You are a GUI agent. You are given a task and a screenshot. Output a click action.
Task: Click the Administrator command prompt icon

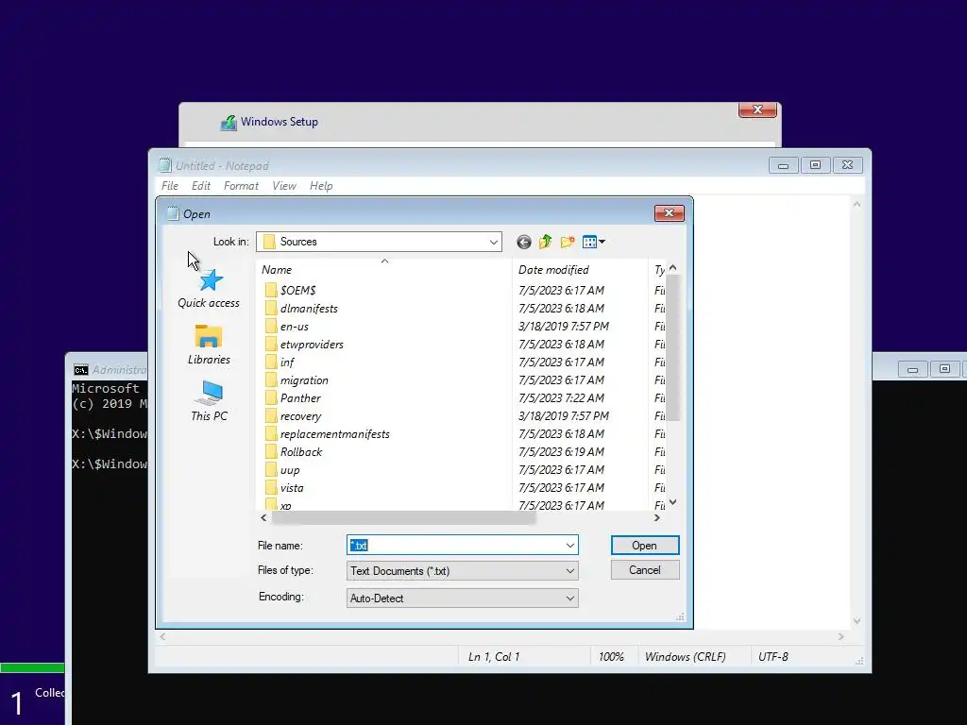81,370
